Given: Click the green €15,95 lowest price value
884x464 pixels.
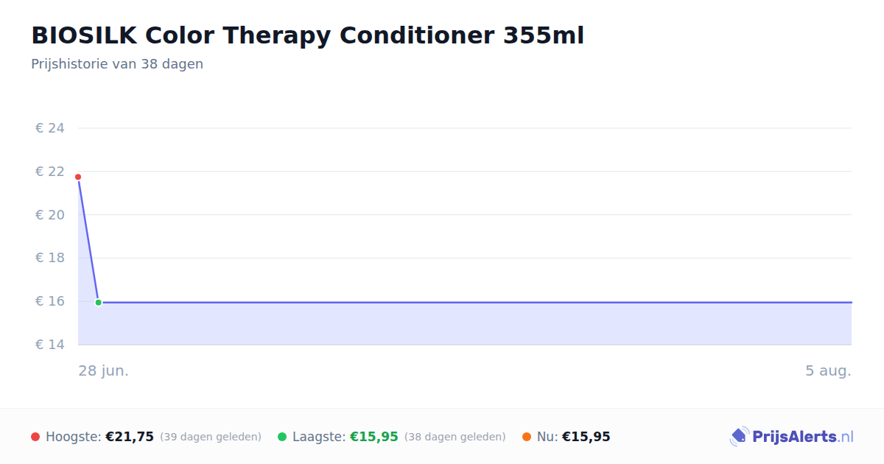Looking at the screenshot, I should click(374, 437).
